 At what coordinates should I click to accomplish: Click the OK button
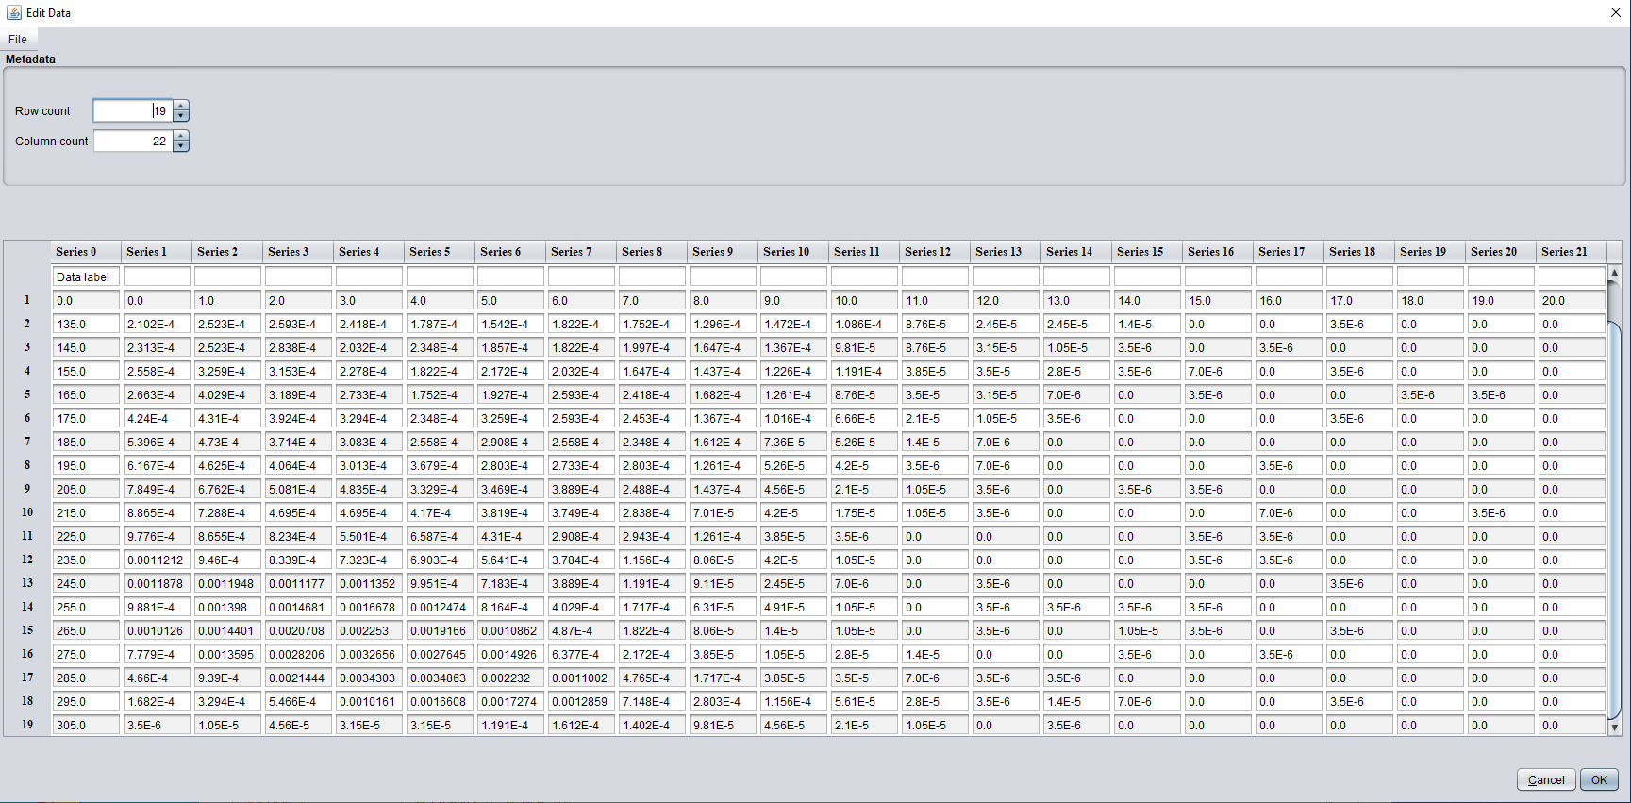(x=1599, y=779)
